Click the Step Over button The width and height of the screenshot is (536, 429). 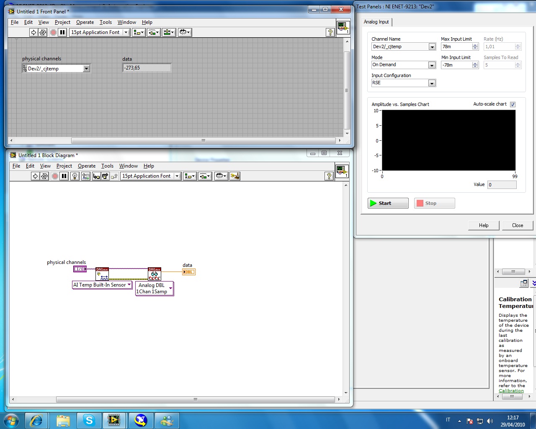pos(105,176)
